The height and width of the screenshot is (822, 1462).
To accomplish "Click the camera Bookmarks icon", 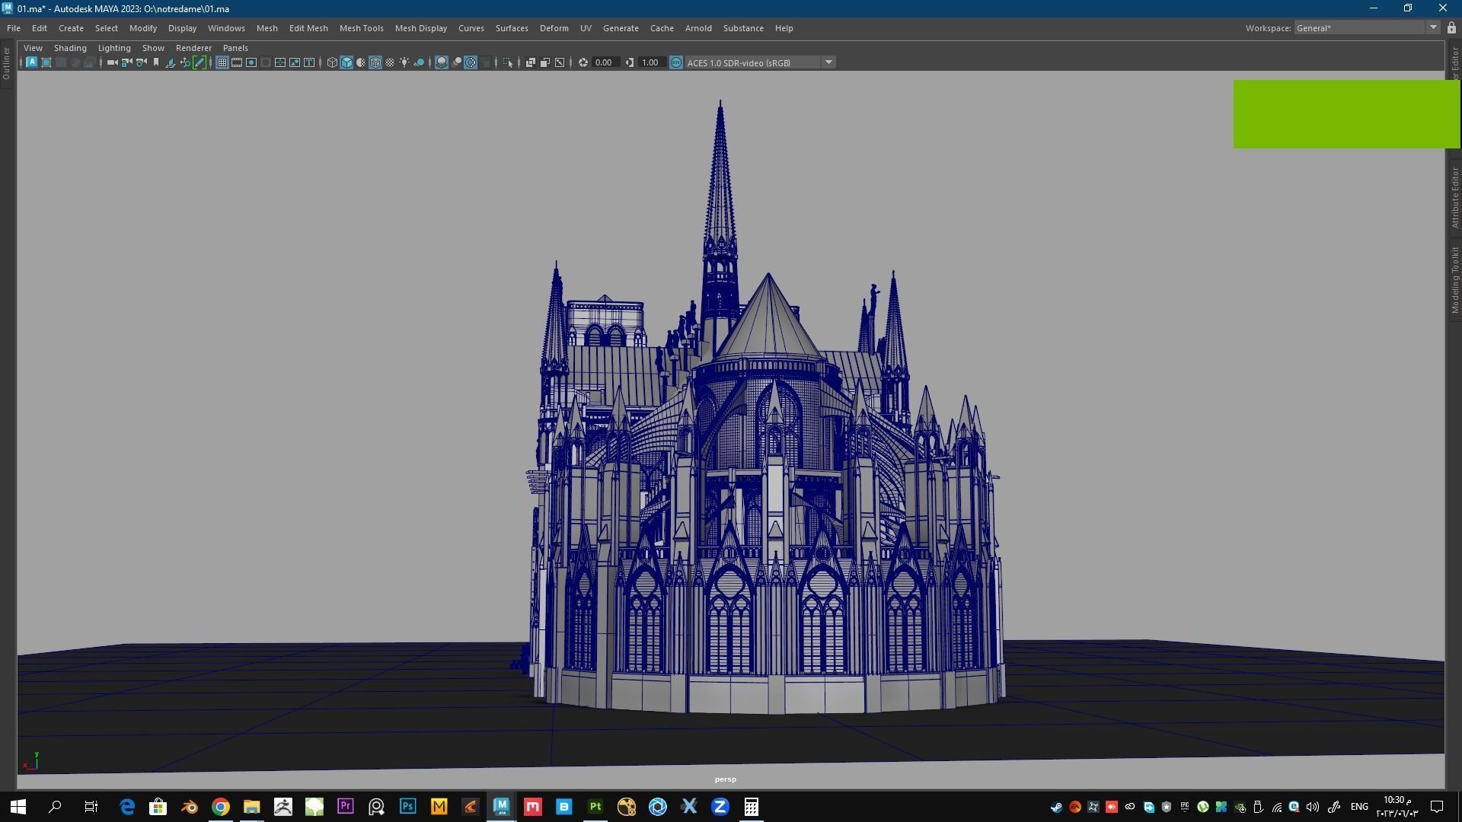I will (x=156, y=62).
